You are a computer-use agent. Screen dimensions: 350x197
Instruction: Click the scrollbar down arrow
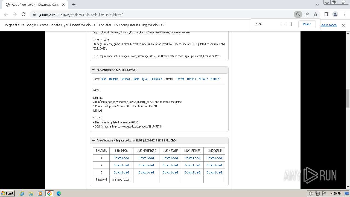(x=348, y=187)
